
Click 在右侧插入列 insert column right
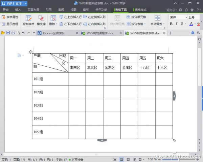[x=94, y=24]
